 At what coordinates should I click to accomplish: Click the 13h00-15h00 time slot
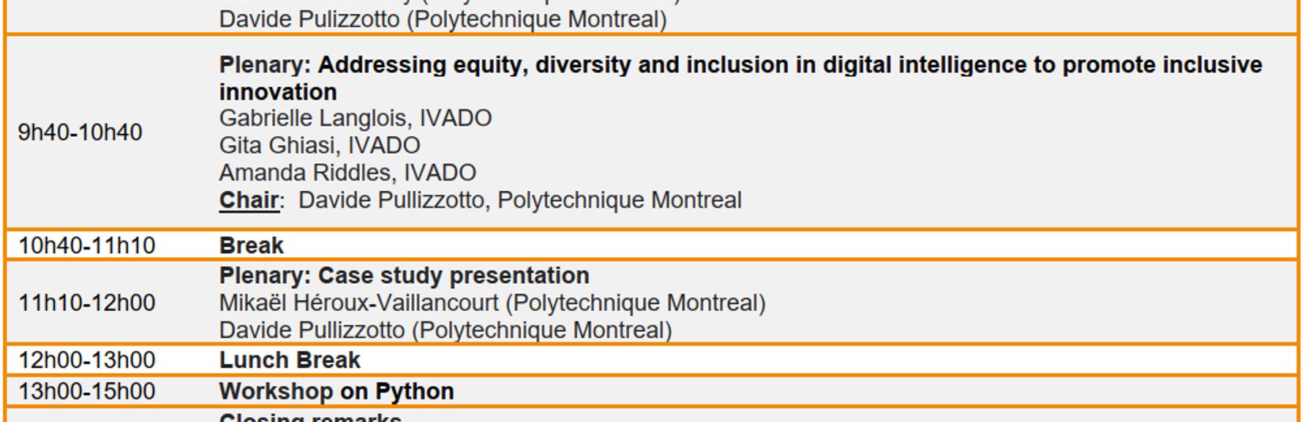87,391
